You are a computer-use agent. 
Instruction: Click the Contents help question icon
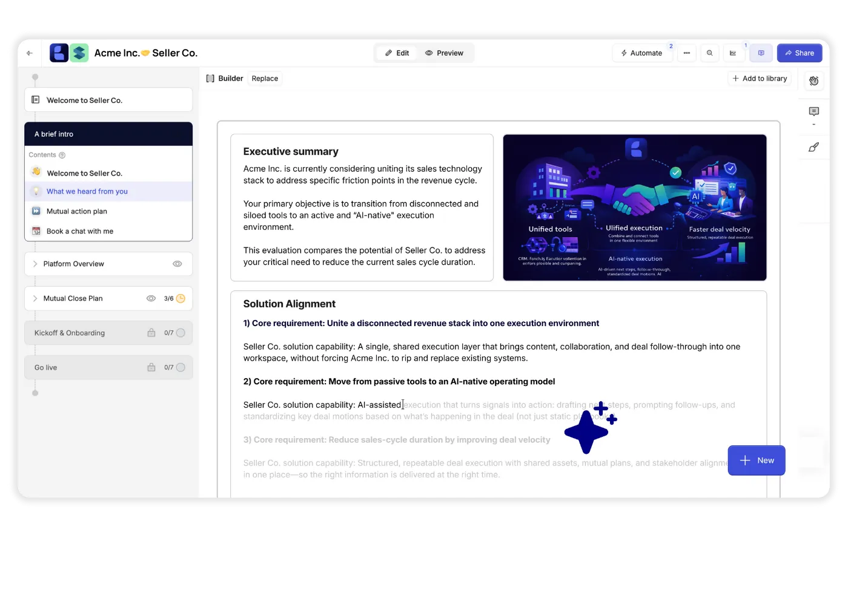[62, 155]
